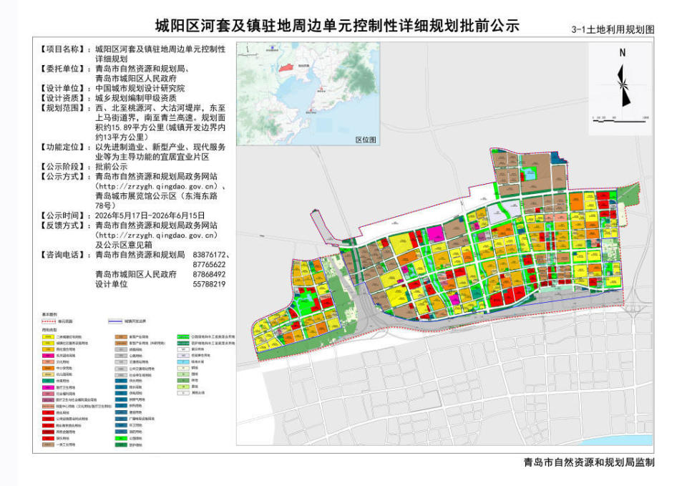Click the text 城乡规划编制甲级资质
The width and height of the screenshot is (687, 486).
(136, 98)
